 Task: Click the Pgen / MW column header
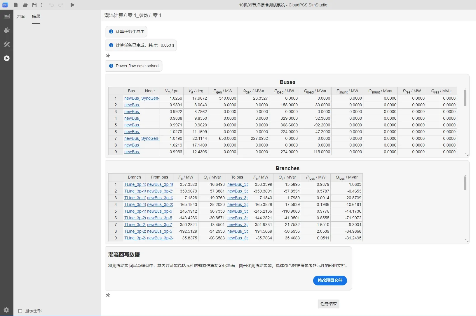click(x=223, y=91)
